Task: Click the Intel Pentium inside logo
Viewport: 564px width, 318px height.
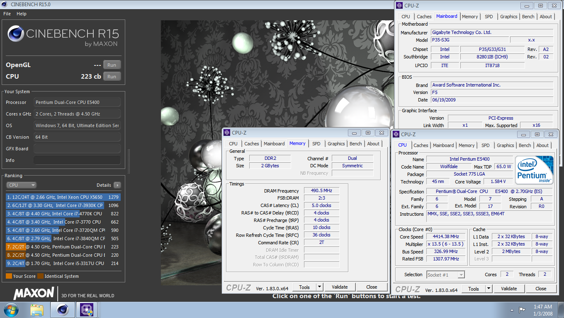Action: pos(534,170)
